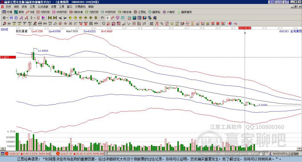The width and height of the screenshot is (302, 162).
Task: Select the red pencil drawing tool
Action: (x=4, y=24)
